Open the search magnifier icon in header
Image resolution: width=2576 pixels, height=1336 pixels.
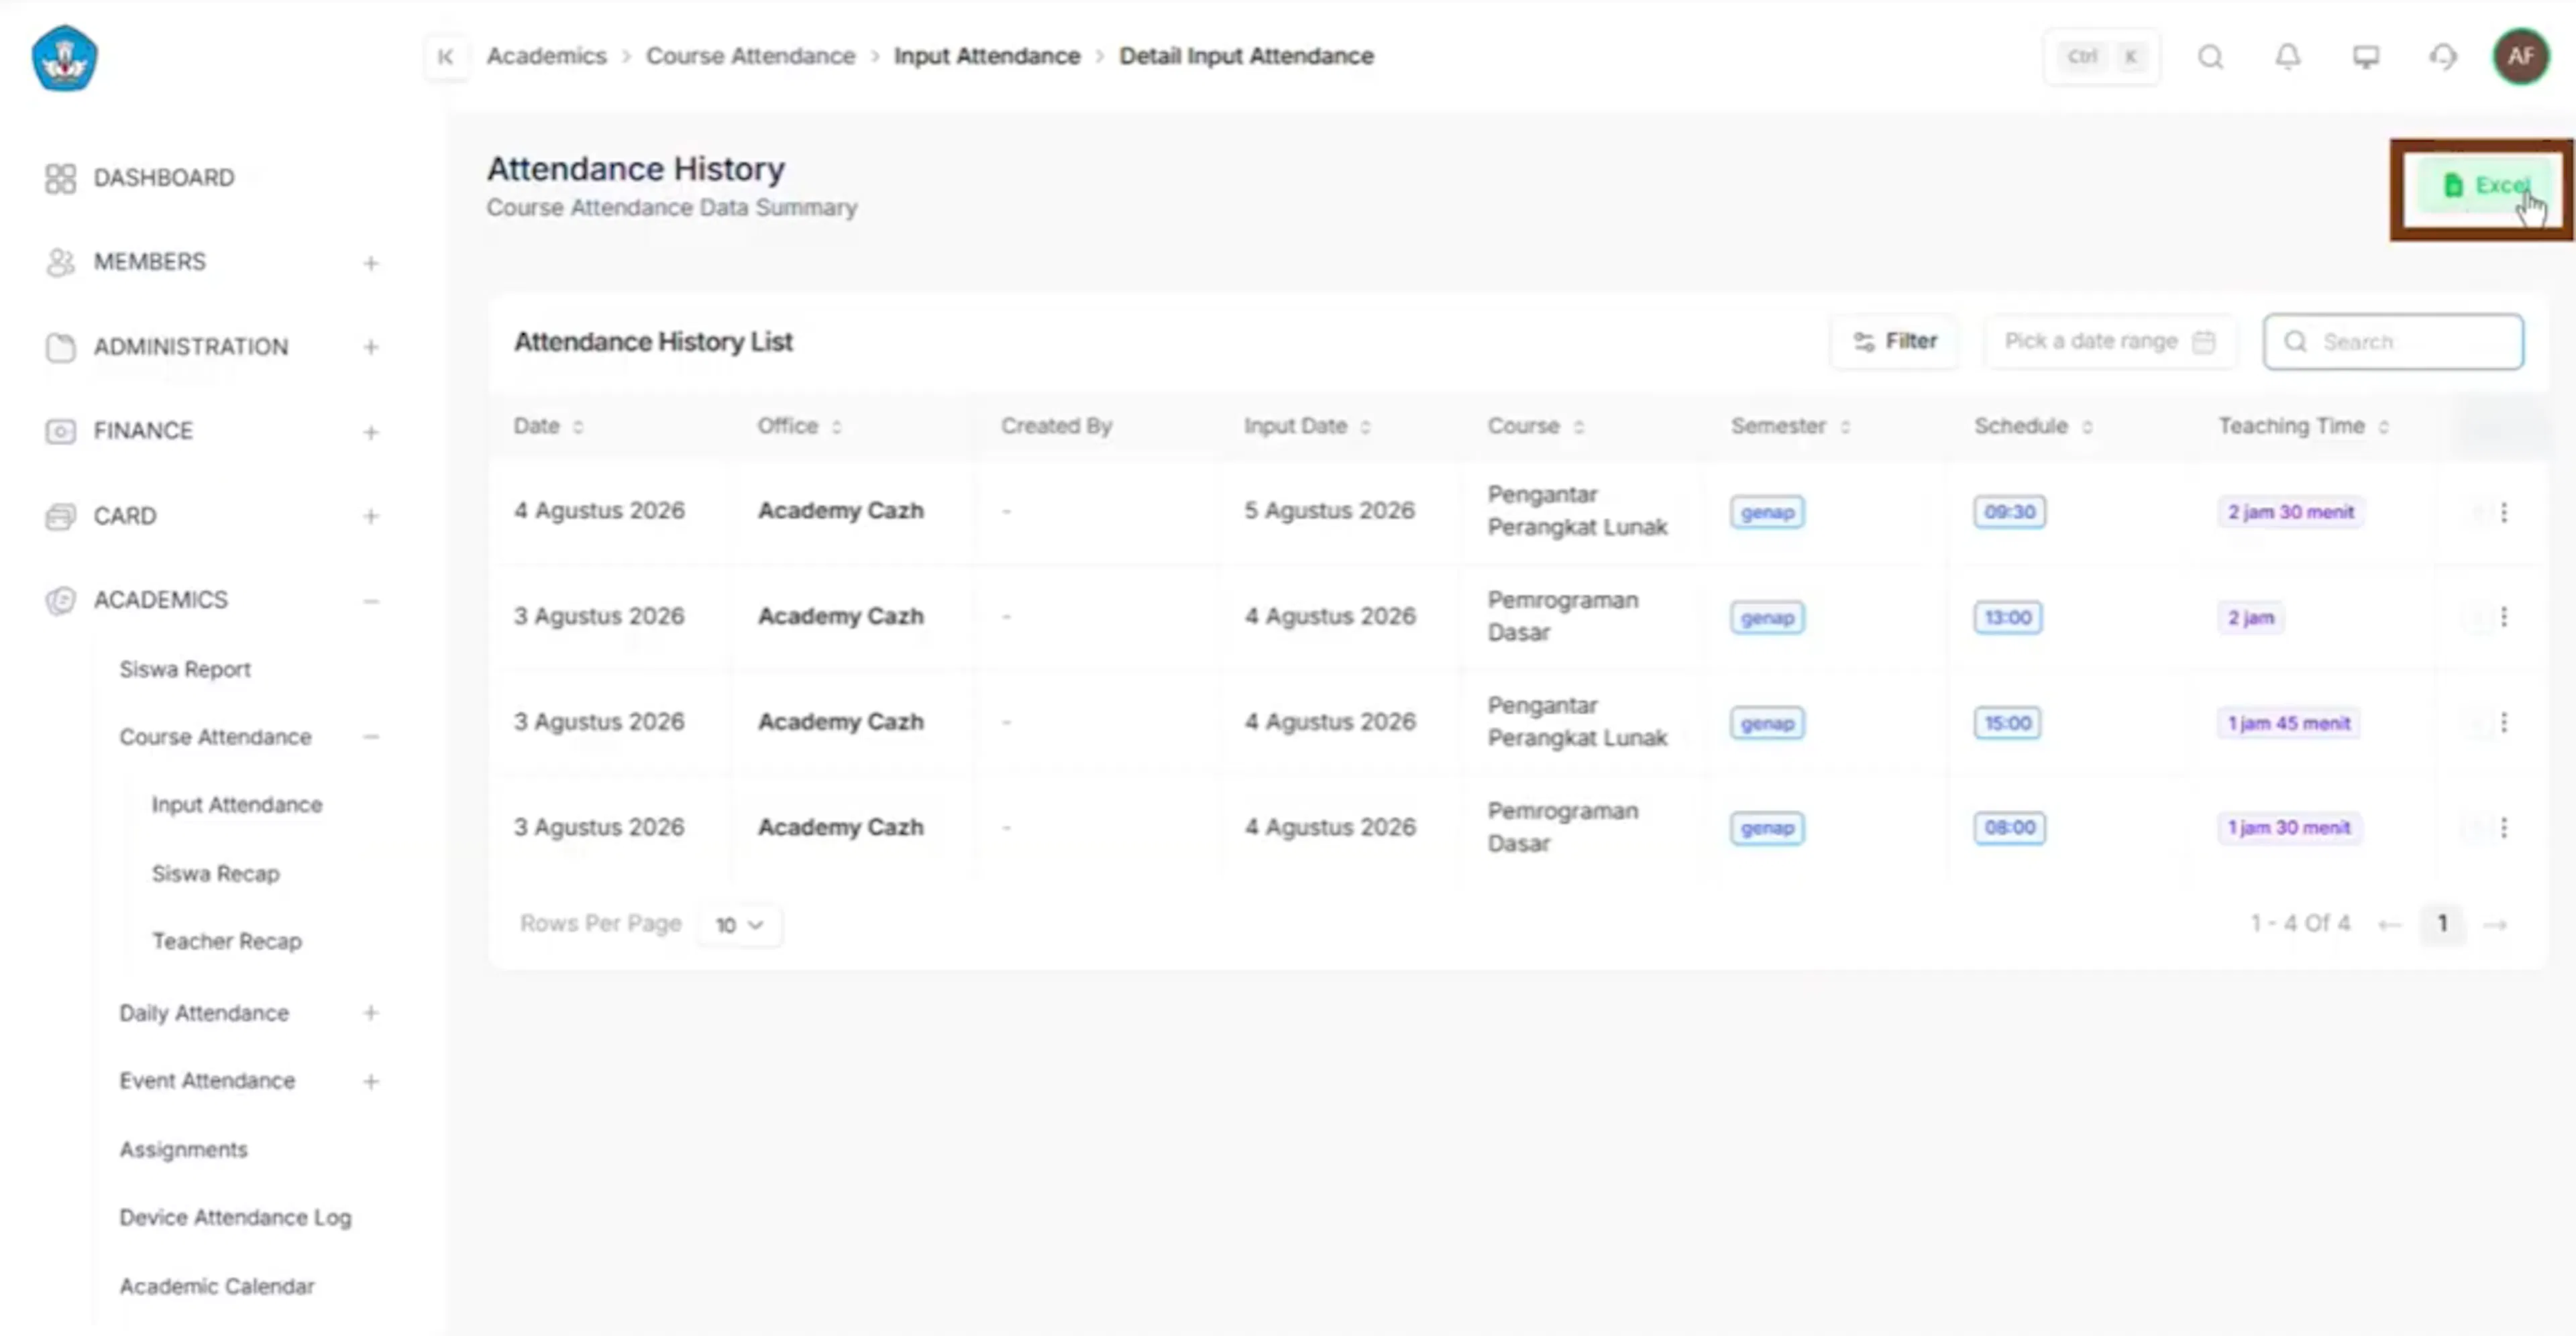2211,57
